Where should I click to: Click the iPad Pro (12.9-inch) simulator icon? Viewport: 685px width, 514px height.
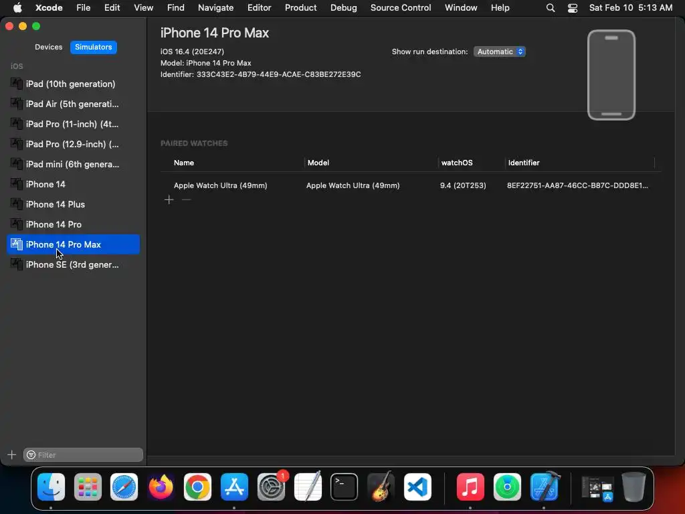(x=16, y=144)
